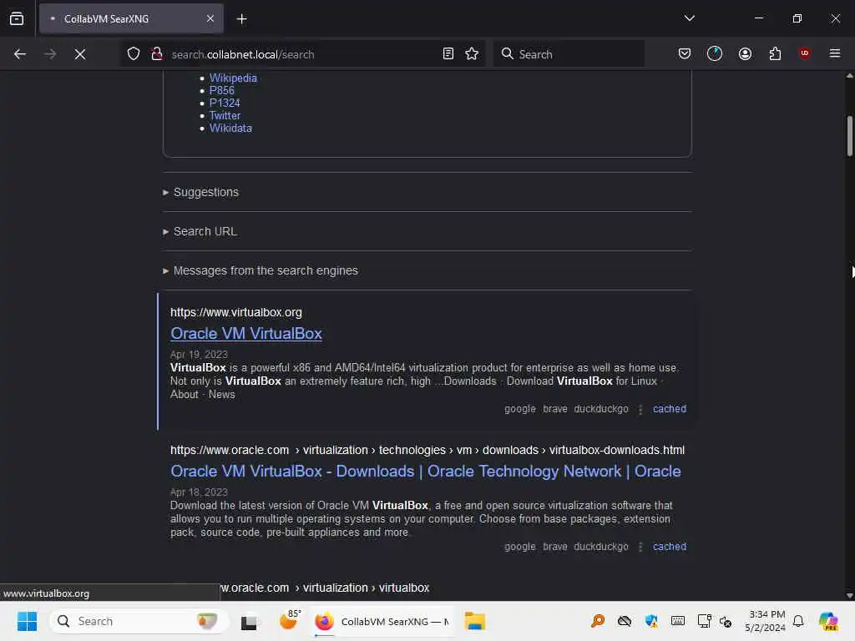Open the Pocket save icon
Viewport: 855px width, 641px height.
pos(685,54)
